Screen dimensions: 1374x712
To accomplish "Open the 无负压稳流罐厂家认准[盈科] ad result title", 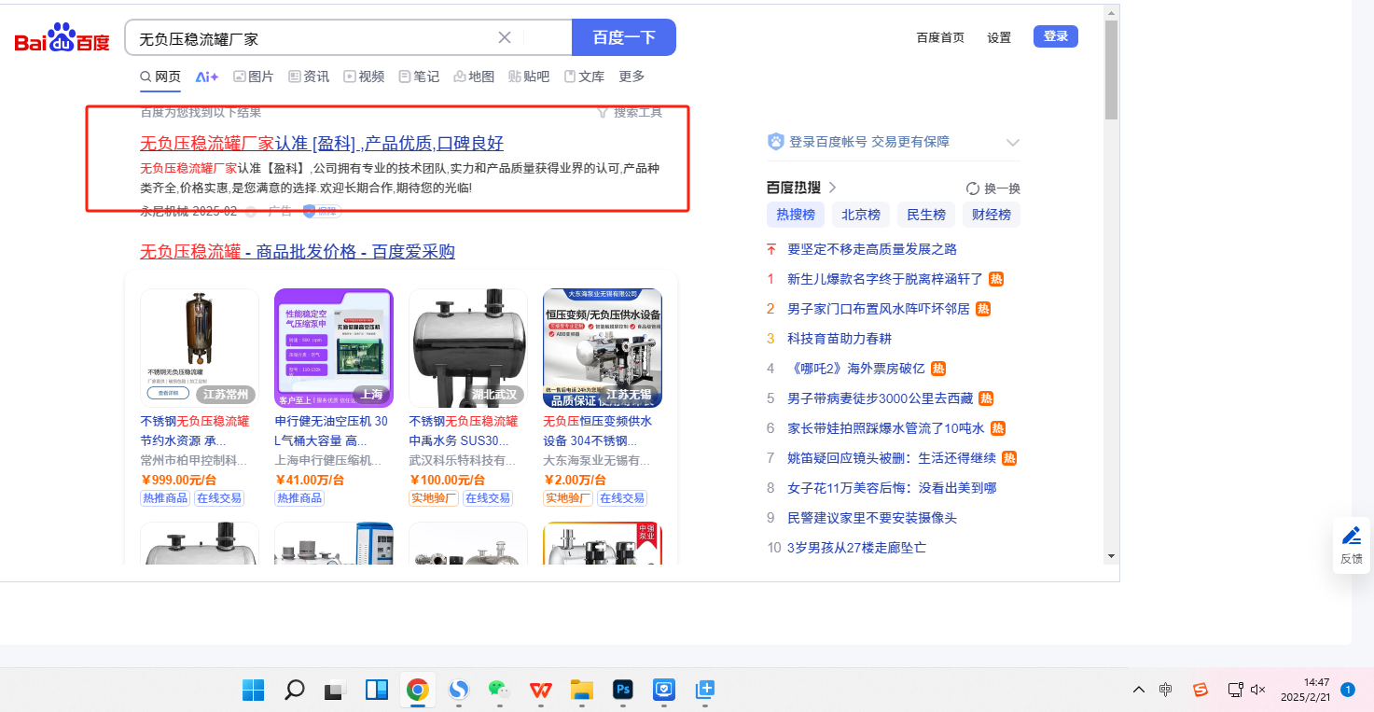I will coord(322,143).
